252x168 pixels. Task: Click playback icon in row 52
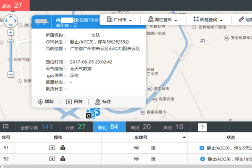point(52,159)
